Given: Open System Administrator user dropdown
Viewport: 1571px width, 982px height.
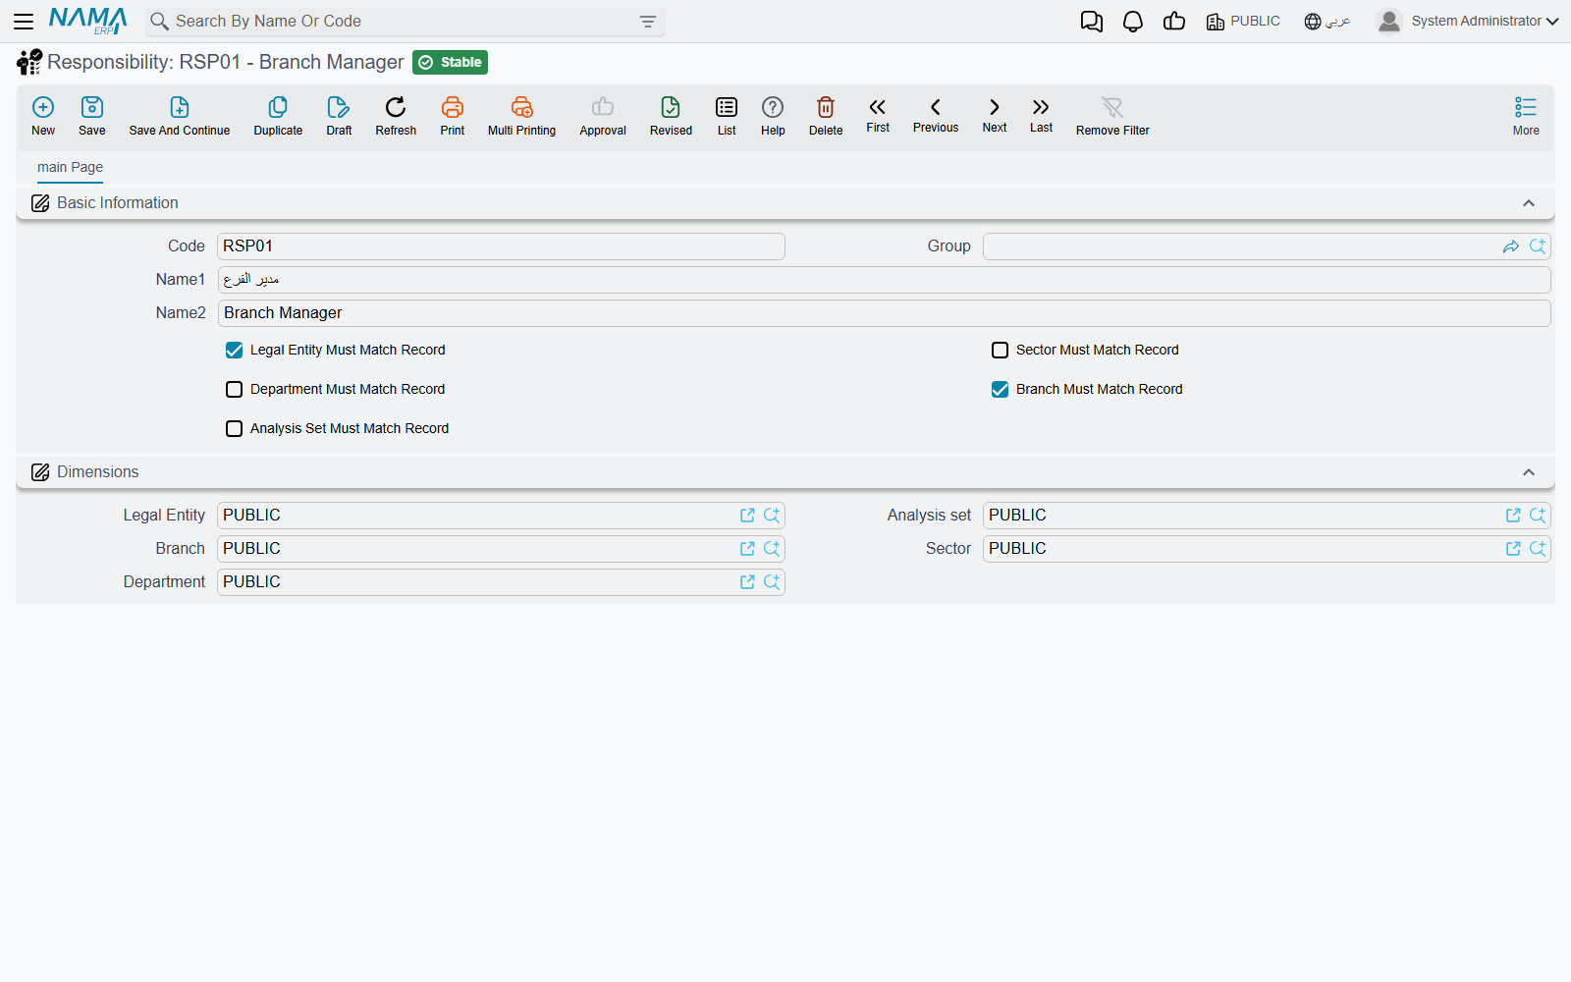Looking at the screenshot, I should click(1467, 22).
